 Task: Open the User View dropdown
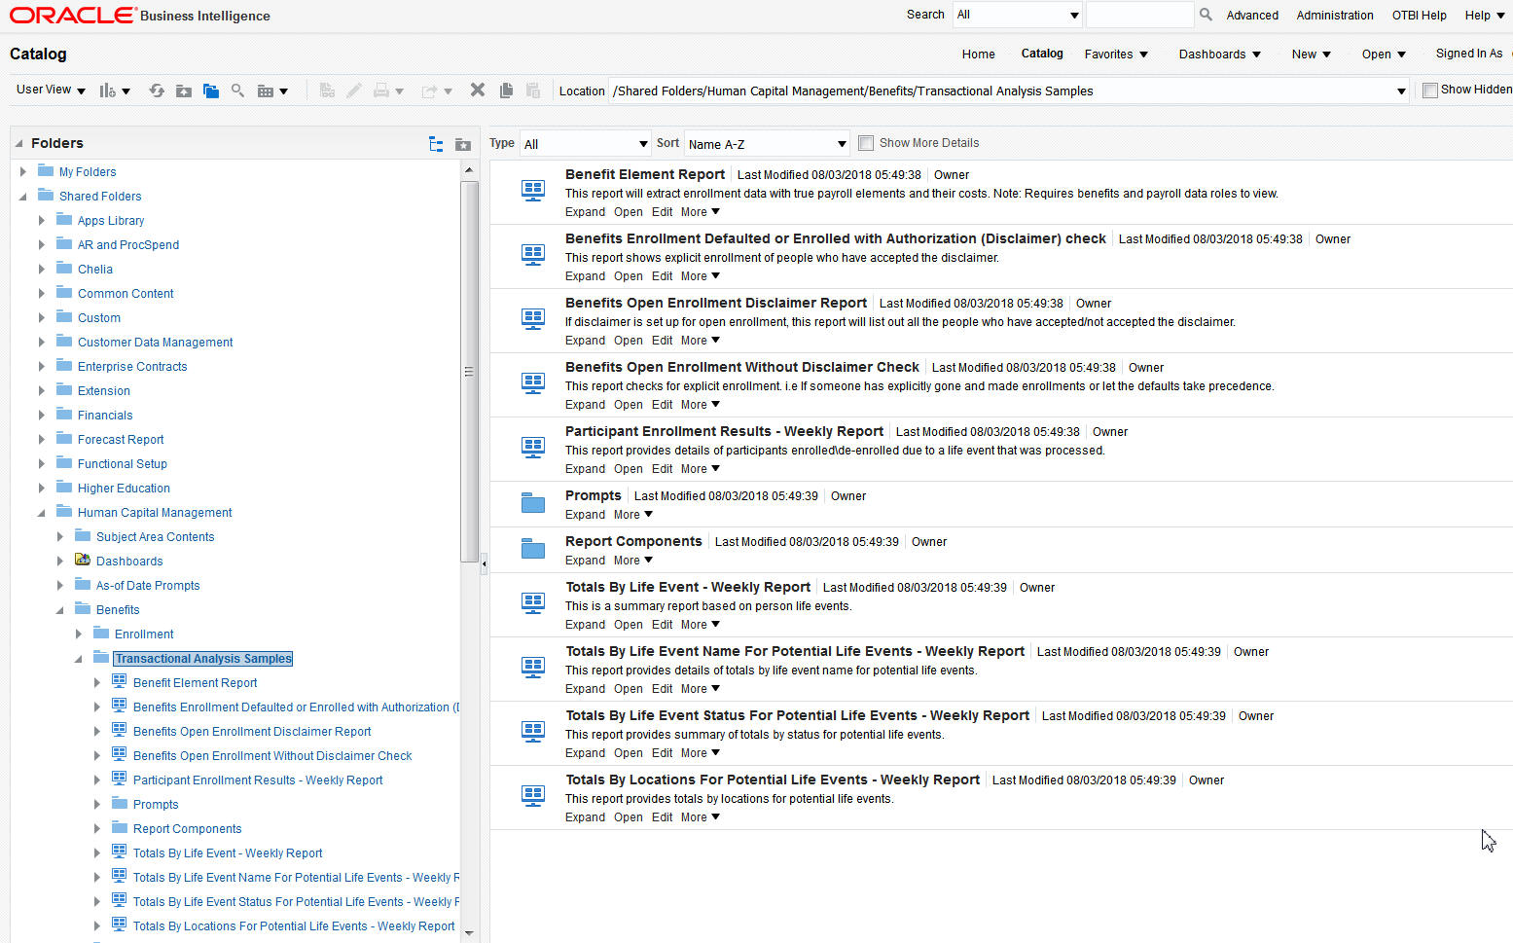pyautogui.click(x=51, y=90)
